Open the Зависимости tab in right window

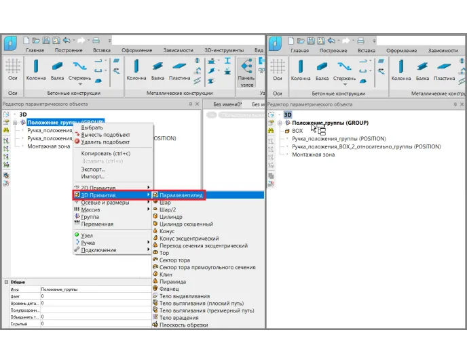(x=443, y=51)
